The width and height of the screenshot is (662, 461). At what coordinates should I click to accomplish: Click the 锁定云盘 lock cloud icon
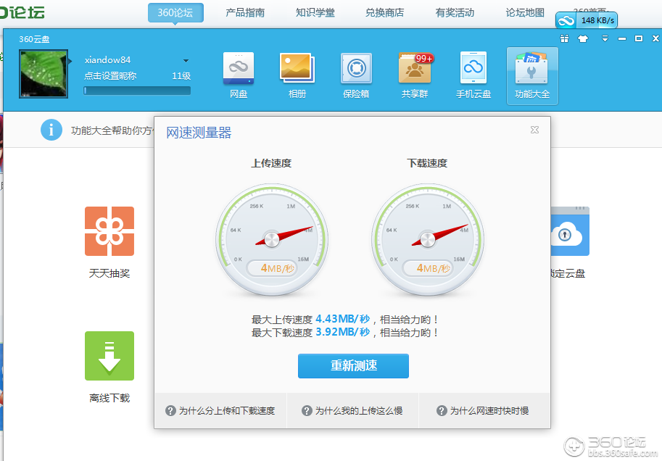pyautogui.click(x=569, y=231)
